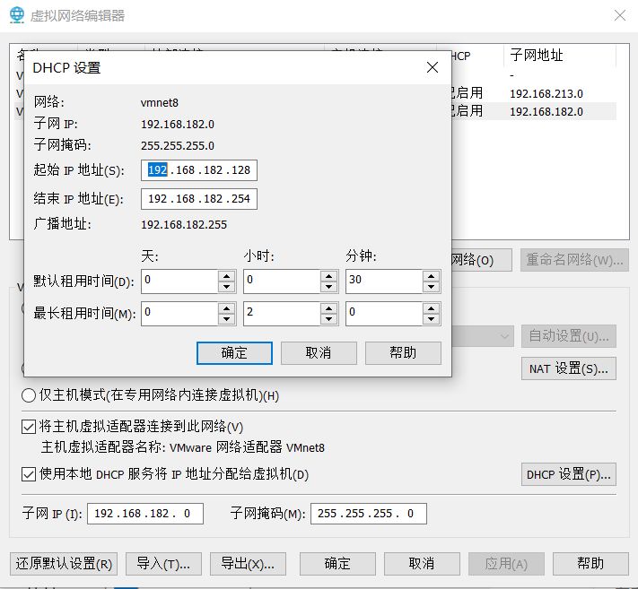Click the 自动设置(U) button
638x589 pixels.
(568, 336)
